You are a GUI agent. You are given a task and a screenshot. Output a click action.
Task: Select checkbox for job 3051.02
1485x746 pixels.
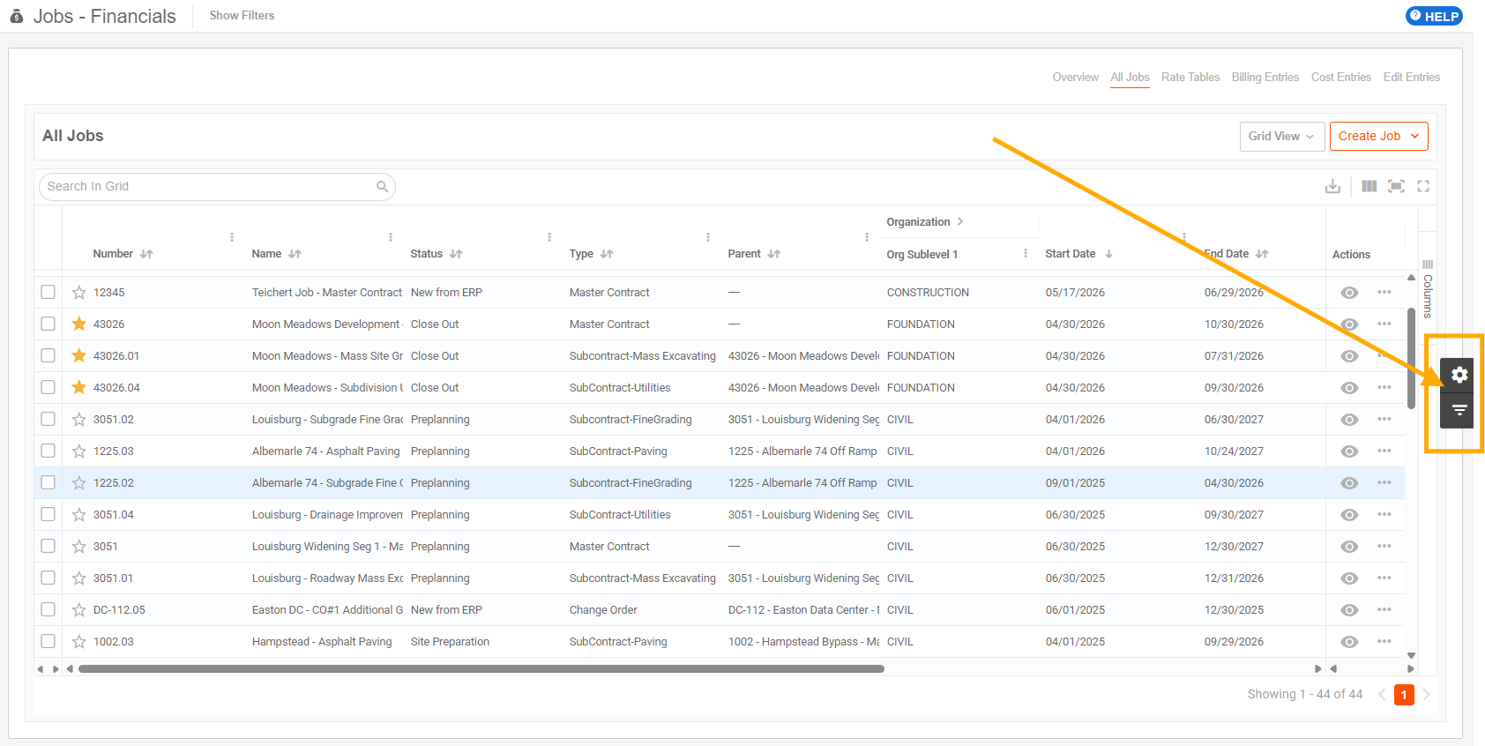point(48,419)
